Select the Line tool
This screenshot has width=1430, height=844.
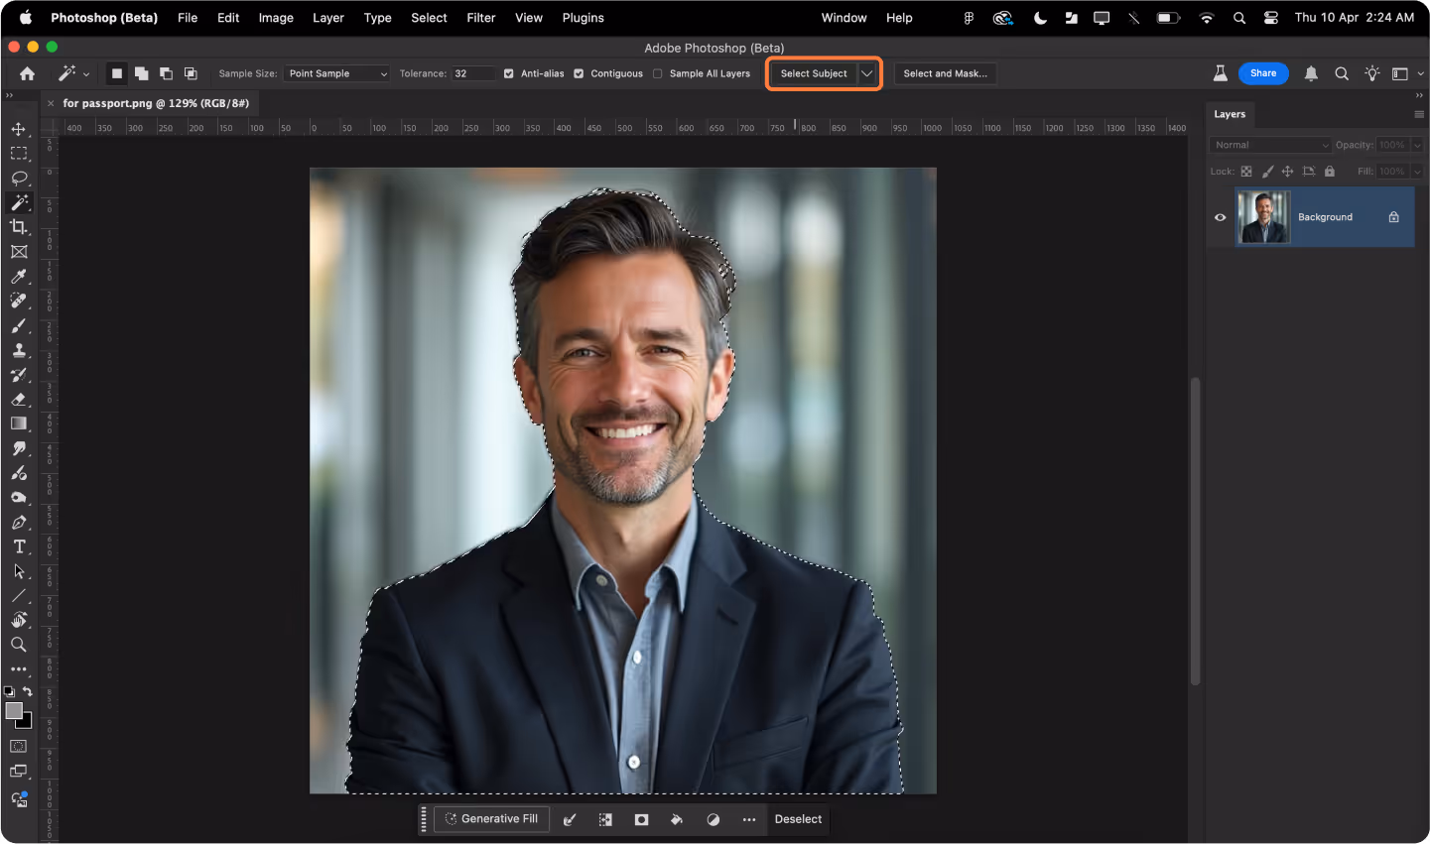pos(19,596)
